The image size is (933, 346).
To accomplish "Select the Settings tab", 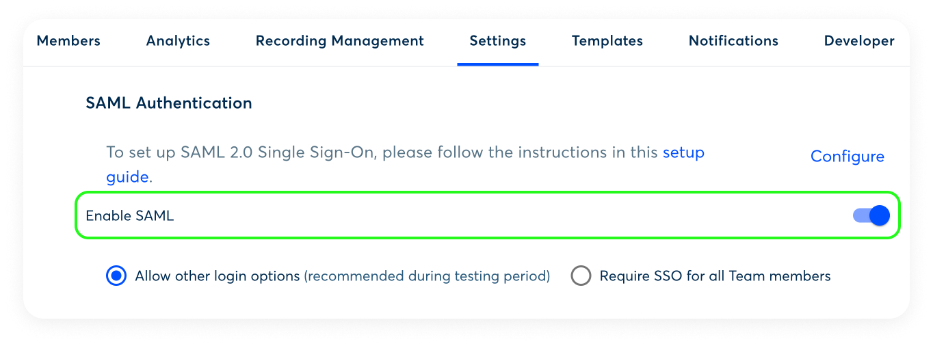I will 497,41.
